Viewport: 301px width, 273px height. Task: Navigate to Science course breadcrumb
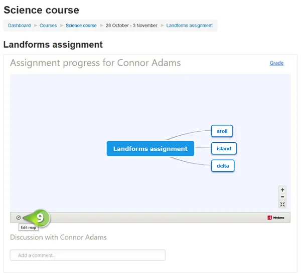(81, 26)
